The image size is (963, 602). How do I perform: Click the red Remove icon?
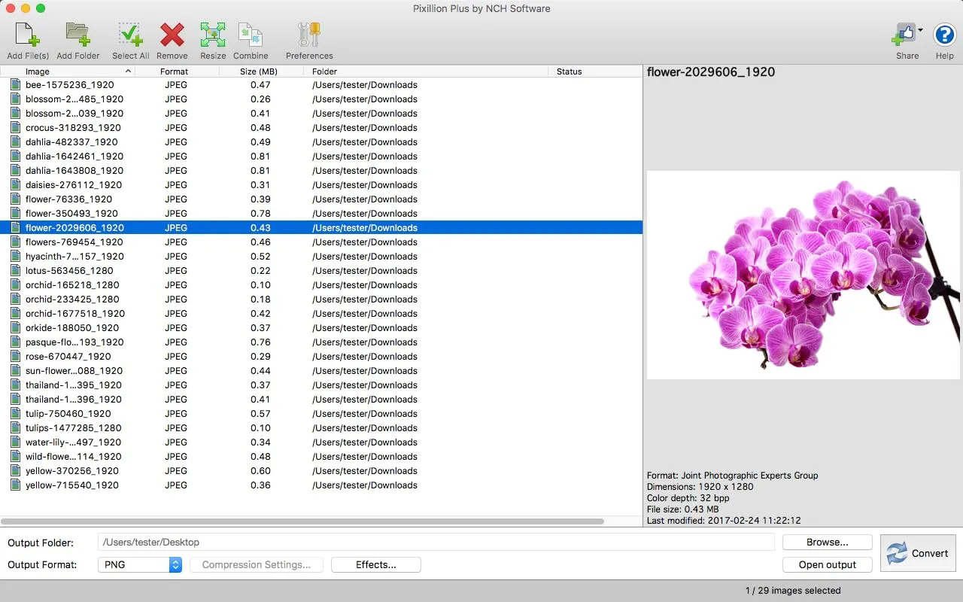(x=172, y=35)
